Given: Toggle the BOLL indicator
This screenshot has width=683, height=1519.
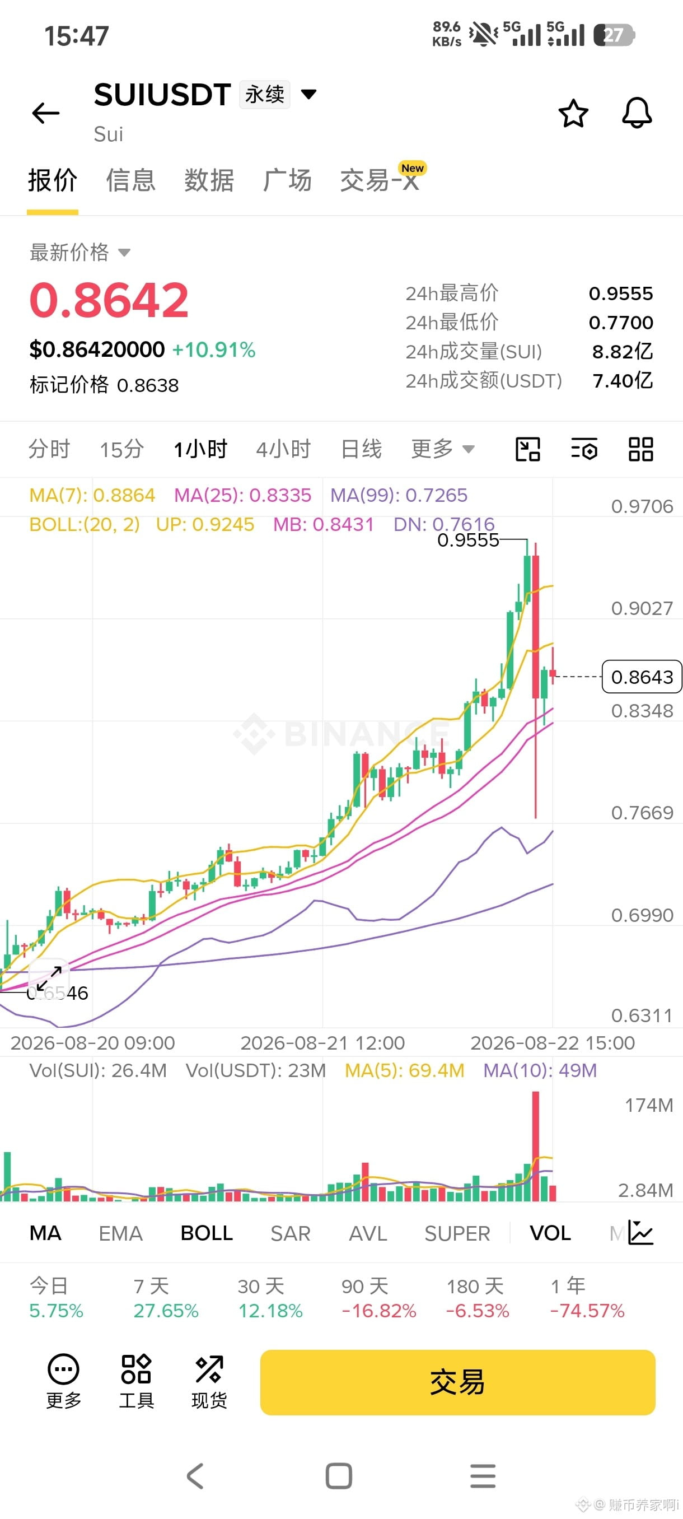Looking at the screenshot, I should click(x=207, y=1233).
